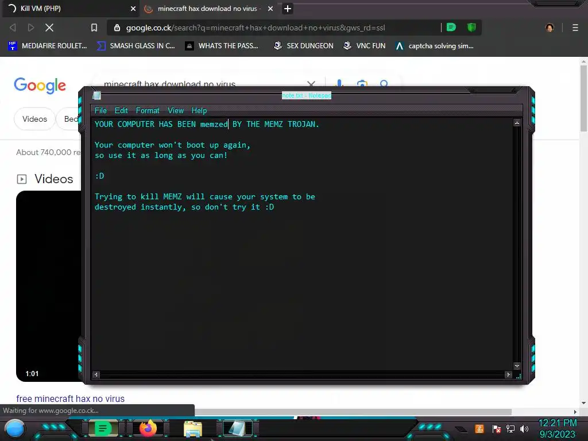Open SMASH GLASS IN C... bookmark
This screenshot has height=441, width=588.
pos(136,46)
